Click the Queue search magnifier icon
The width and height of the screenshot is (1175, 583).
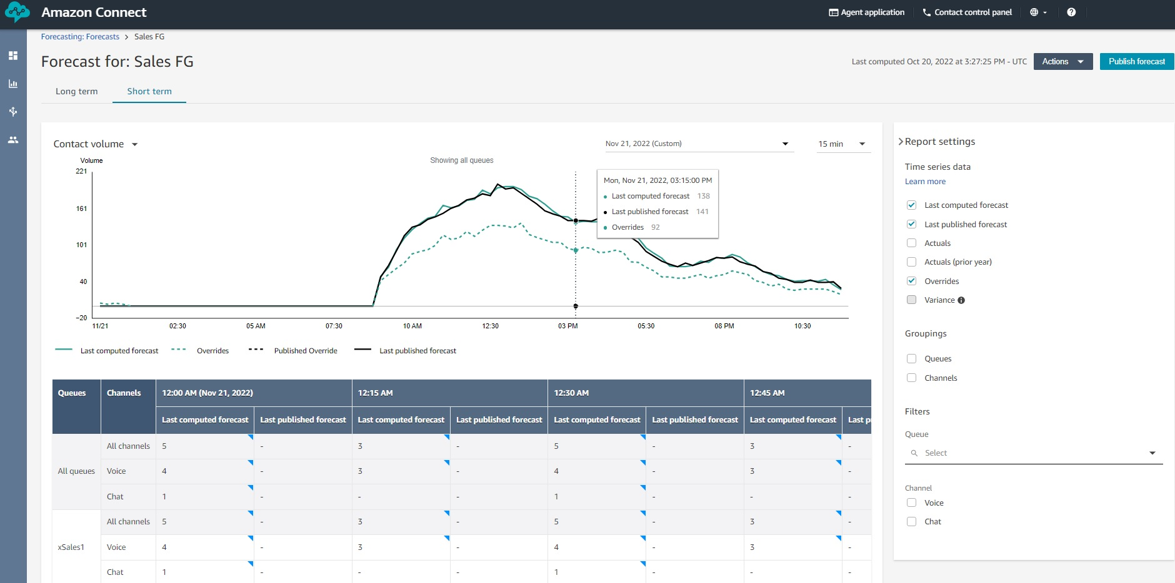tap(914, 453)
